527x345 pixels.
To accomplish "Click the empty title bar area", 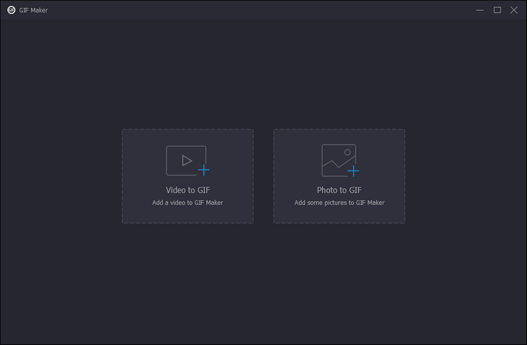I will coord(263,10).
